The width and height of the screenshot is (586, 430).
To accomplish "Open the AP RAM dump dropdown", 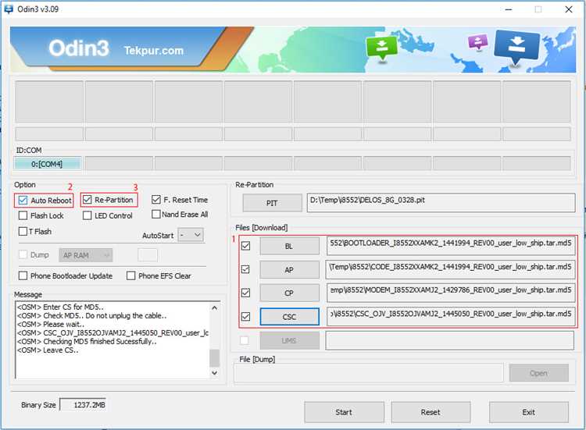I will pos(86,255).
